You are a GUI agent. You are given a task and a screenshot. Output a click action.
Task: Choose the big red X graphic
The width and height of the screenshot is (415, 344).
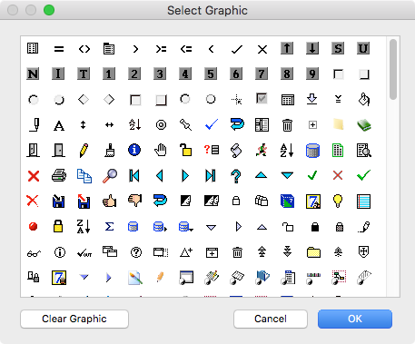point(34,175)
